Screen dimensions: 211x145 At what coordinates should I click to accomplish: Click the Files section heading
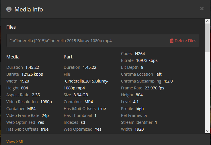[x=11, y=27]
